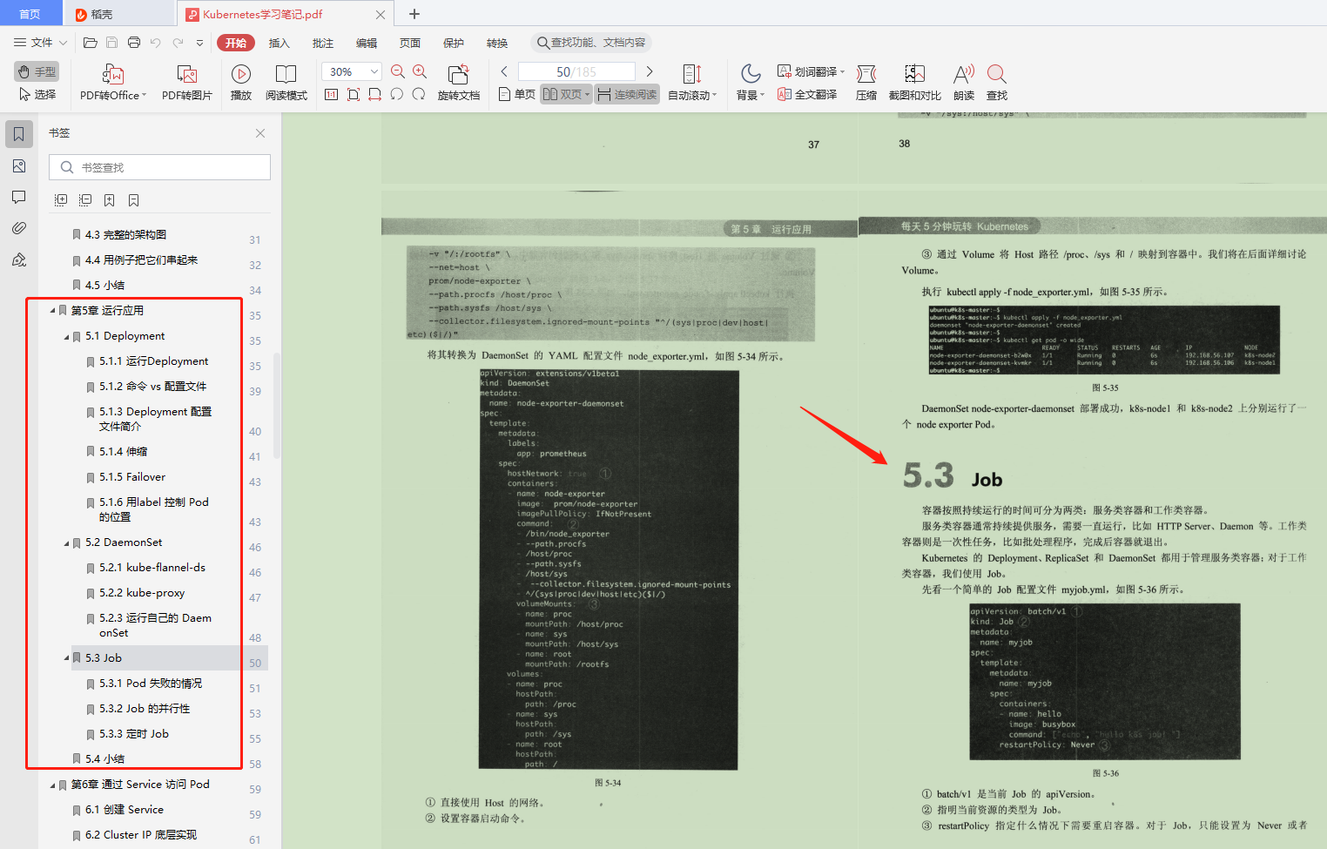The height and width of the screenshot is (849, 1327).
Task: Select the fit width icon
Action: click(375, 94)
